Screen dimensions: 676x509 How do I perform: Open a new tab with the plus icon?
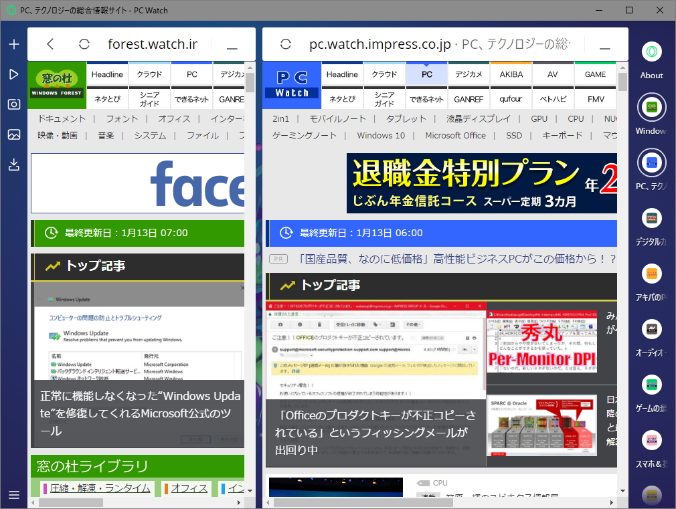pyautogui.click(x=13, y=43)
